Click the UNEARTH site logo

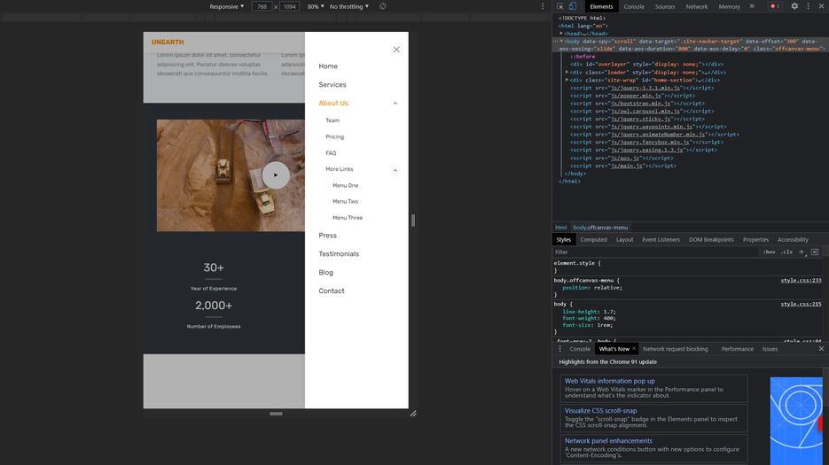pos(168,43)
